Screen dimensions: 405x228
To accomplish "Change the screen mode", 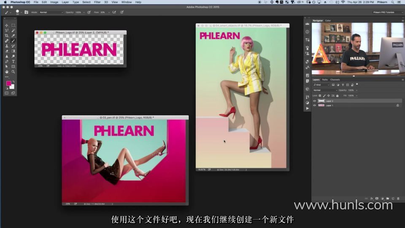I will point(13,93).
